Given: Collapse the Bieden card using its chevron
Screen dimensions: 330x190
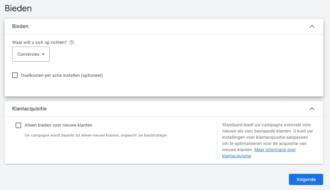Looking at the screenshot, I should pos(312,26).
